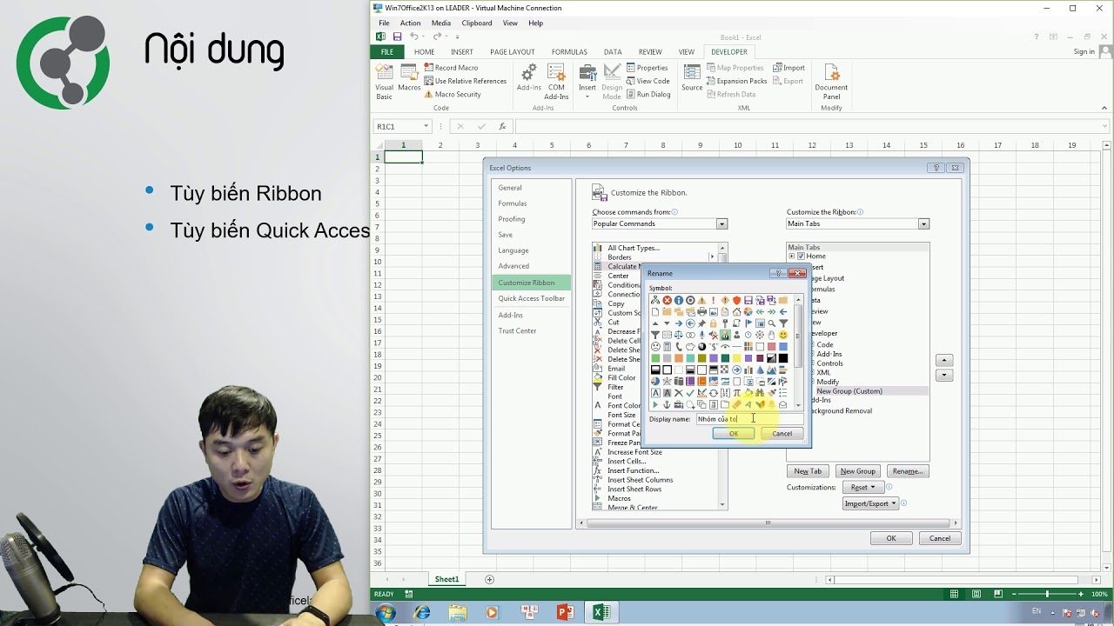Open Choose commands from dropdown
The height and width of the screenshot is (626, 1114).
tap(721, 224)
